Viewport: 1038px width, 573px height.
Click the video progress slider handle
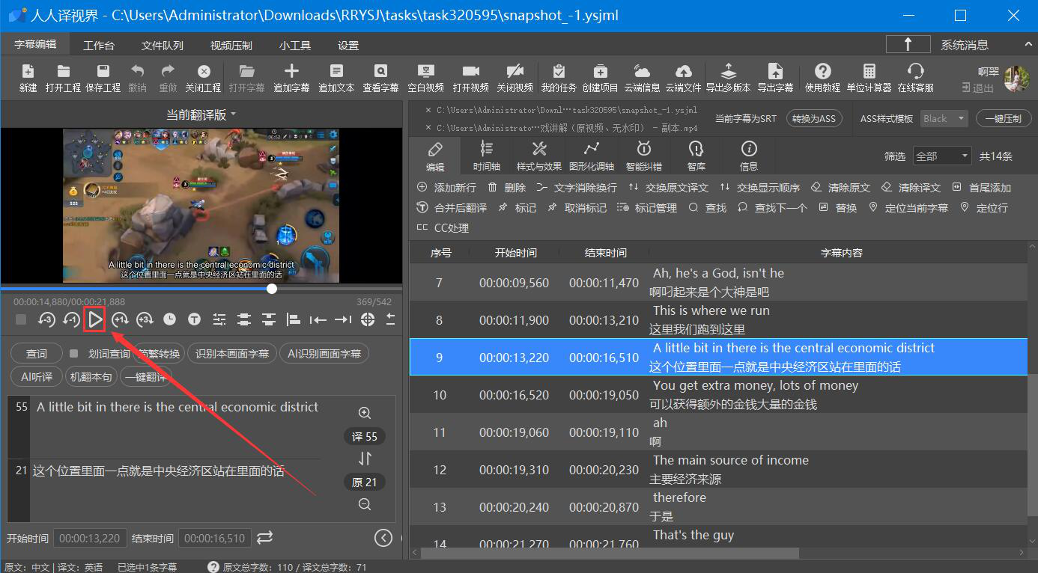coord(272,289)
